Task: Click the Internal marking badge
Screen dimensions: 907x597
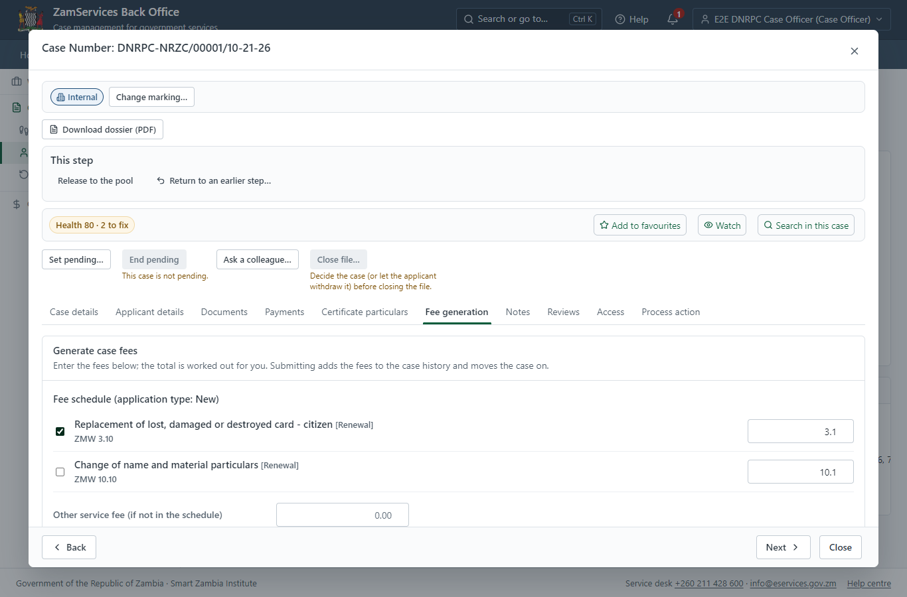Action: (77, 97)
